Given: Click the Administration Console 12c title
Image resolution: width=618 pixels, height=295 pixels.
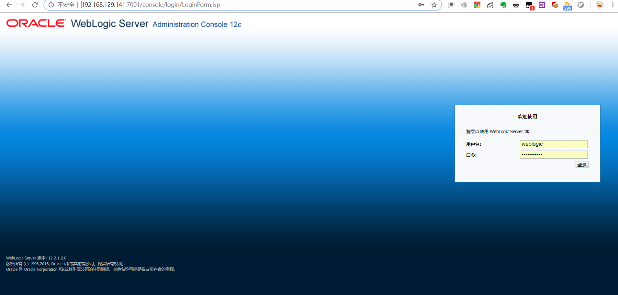Looking at the screenshot, I should click(x=197, y=24).
